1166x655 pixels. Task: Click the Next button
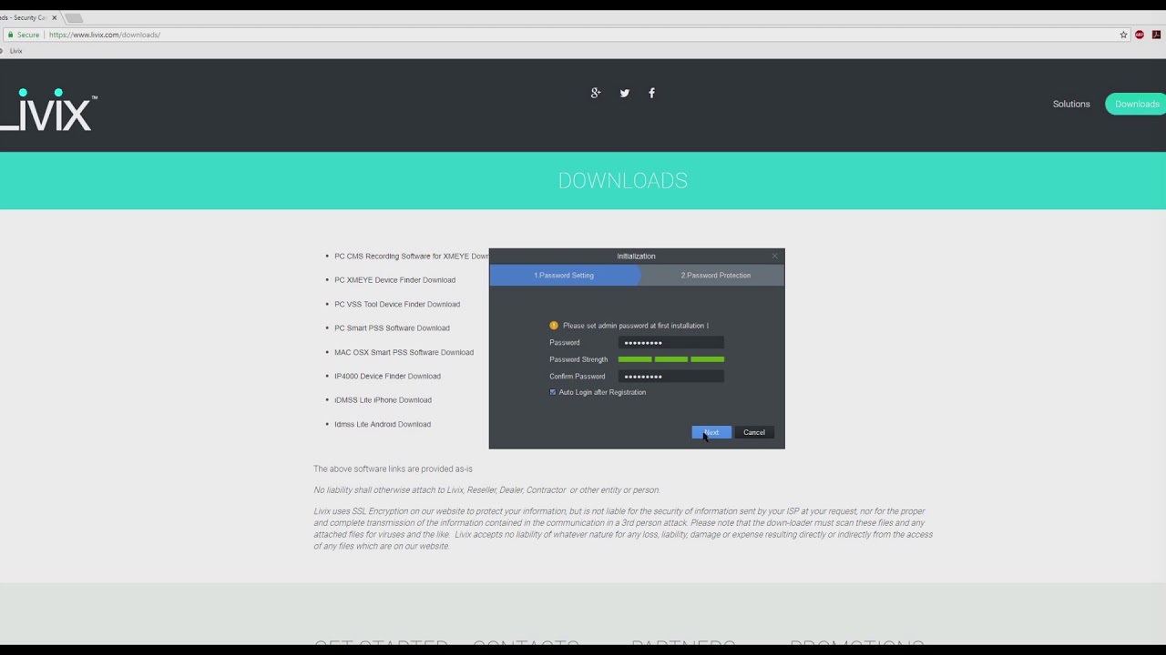pos(711,432)
